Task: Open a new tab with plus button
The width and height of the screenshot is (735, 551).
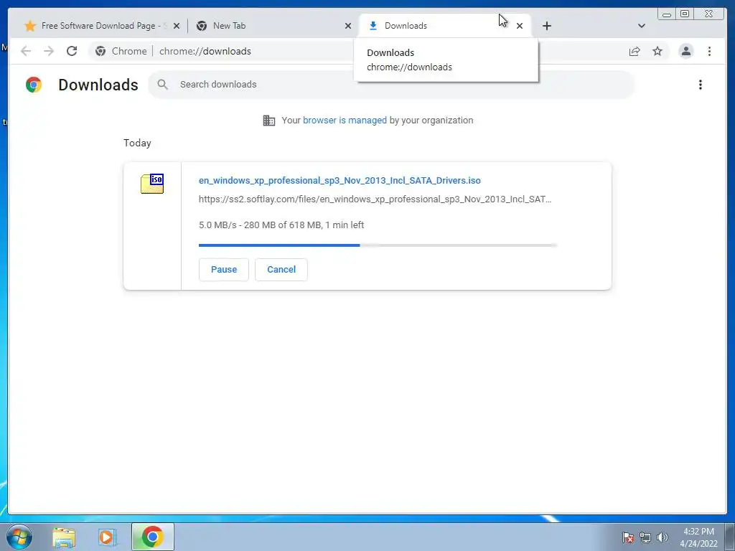Action: [546, 26]
